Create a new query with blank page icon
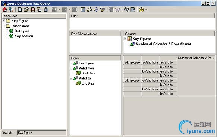Screen dimensions: 217x137 click(20, 10)
